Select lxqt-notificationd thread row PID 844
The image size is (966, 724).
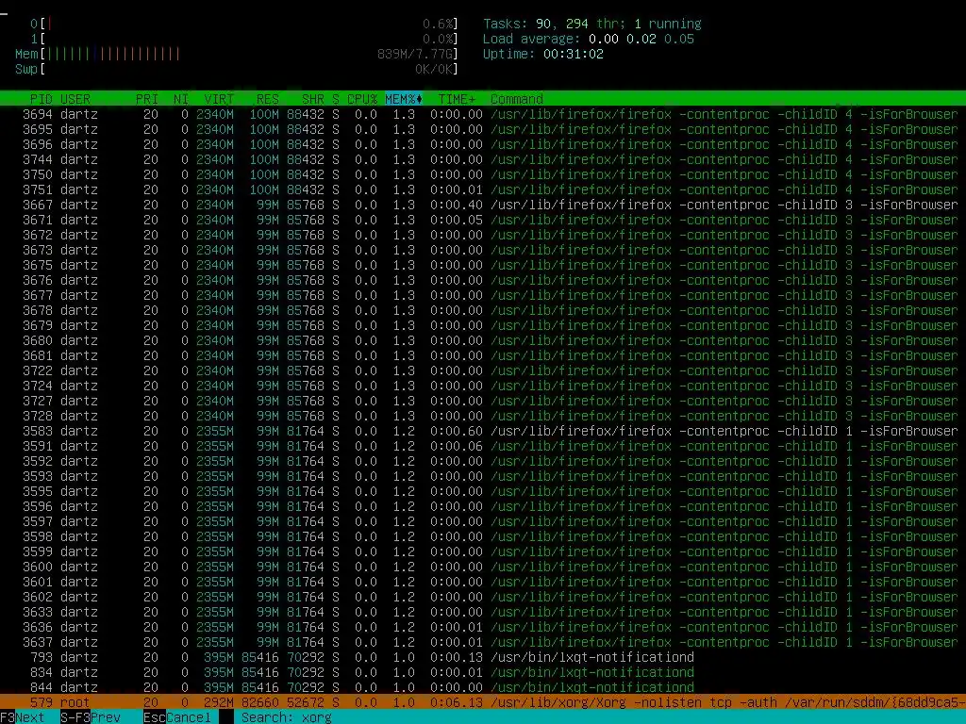[x=483, y=687]
